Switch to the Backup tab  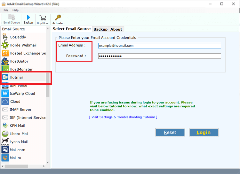pyautogui.click(x=100, y=29)
